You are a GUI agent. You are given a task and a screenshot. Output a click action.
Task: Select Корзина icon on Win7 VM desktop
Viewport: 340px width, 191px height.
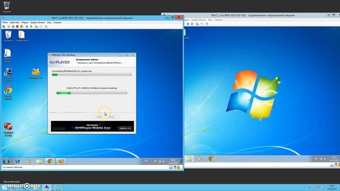(x=8, y=36)
